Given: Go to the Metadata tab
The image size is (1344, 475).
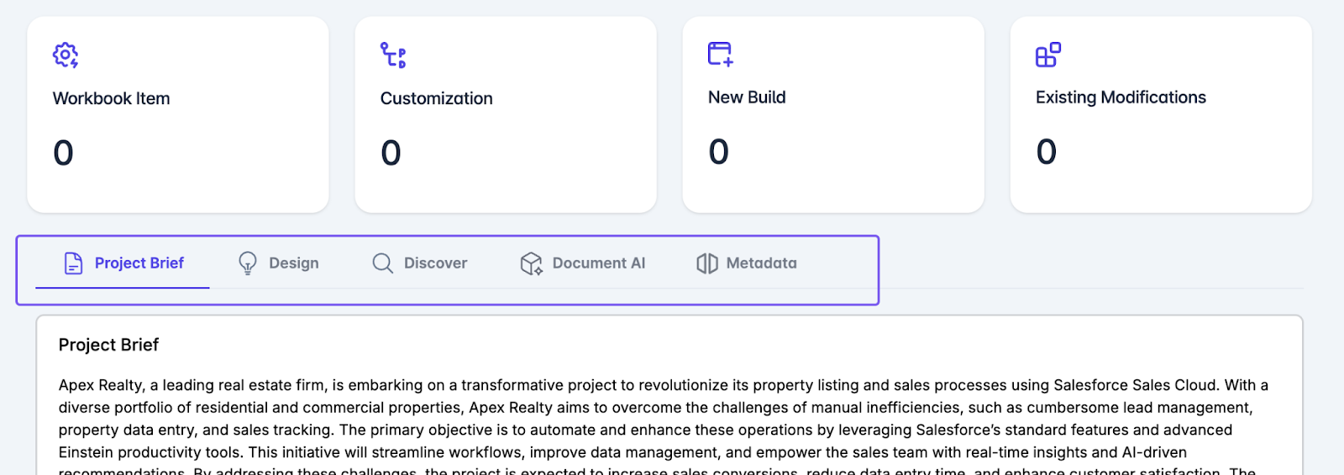Looking at the screenshot, I should pos(747,264).
